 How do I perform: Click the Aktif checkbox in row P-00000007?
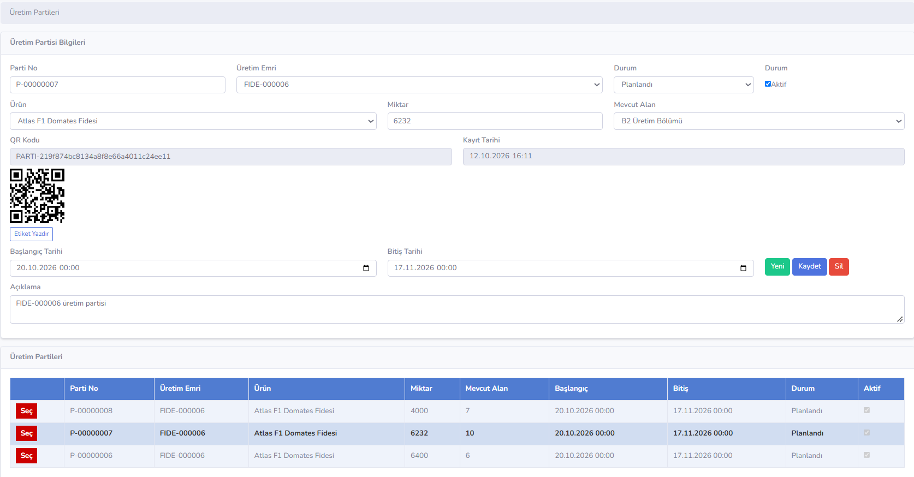pos(866,433)
